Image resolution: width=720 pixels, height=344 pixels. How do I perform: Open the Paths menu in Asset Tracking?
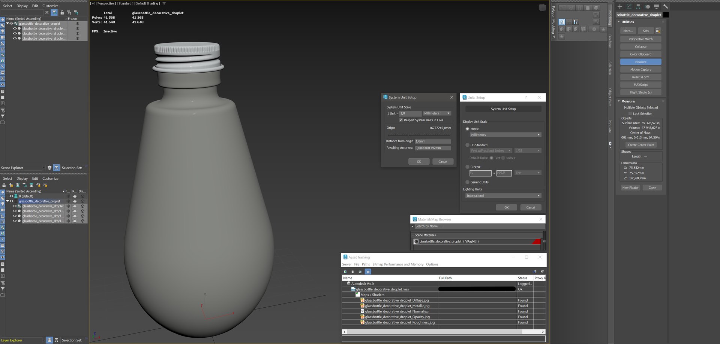point(366,264)
